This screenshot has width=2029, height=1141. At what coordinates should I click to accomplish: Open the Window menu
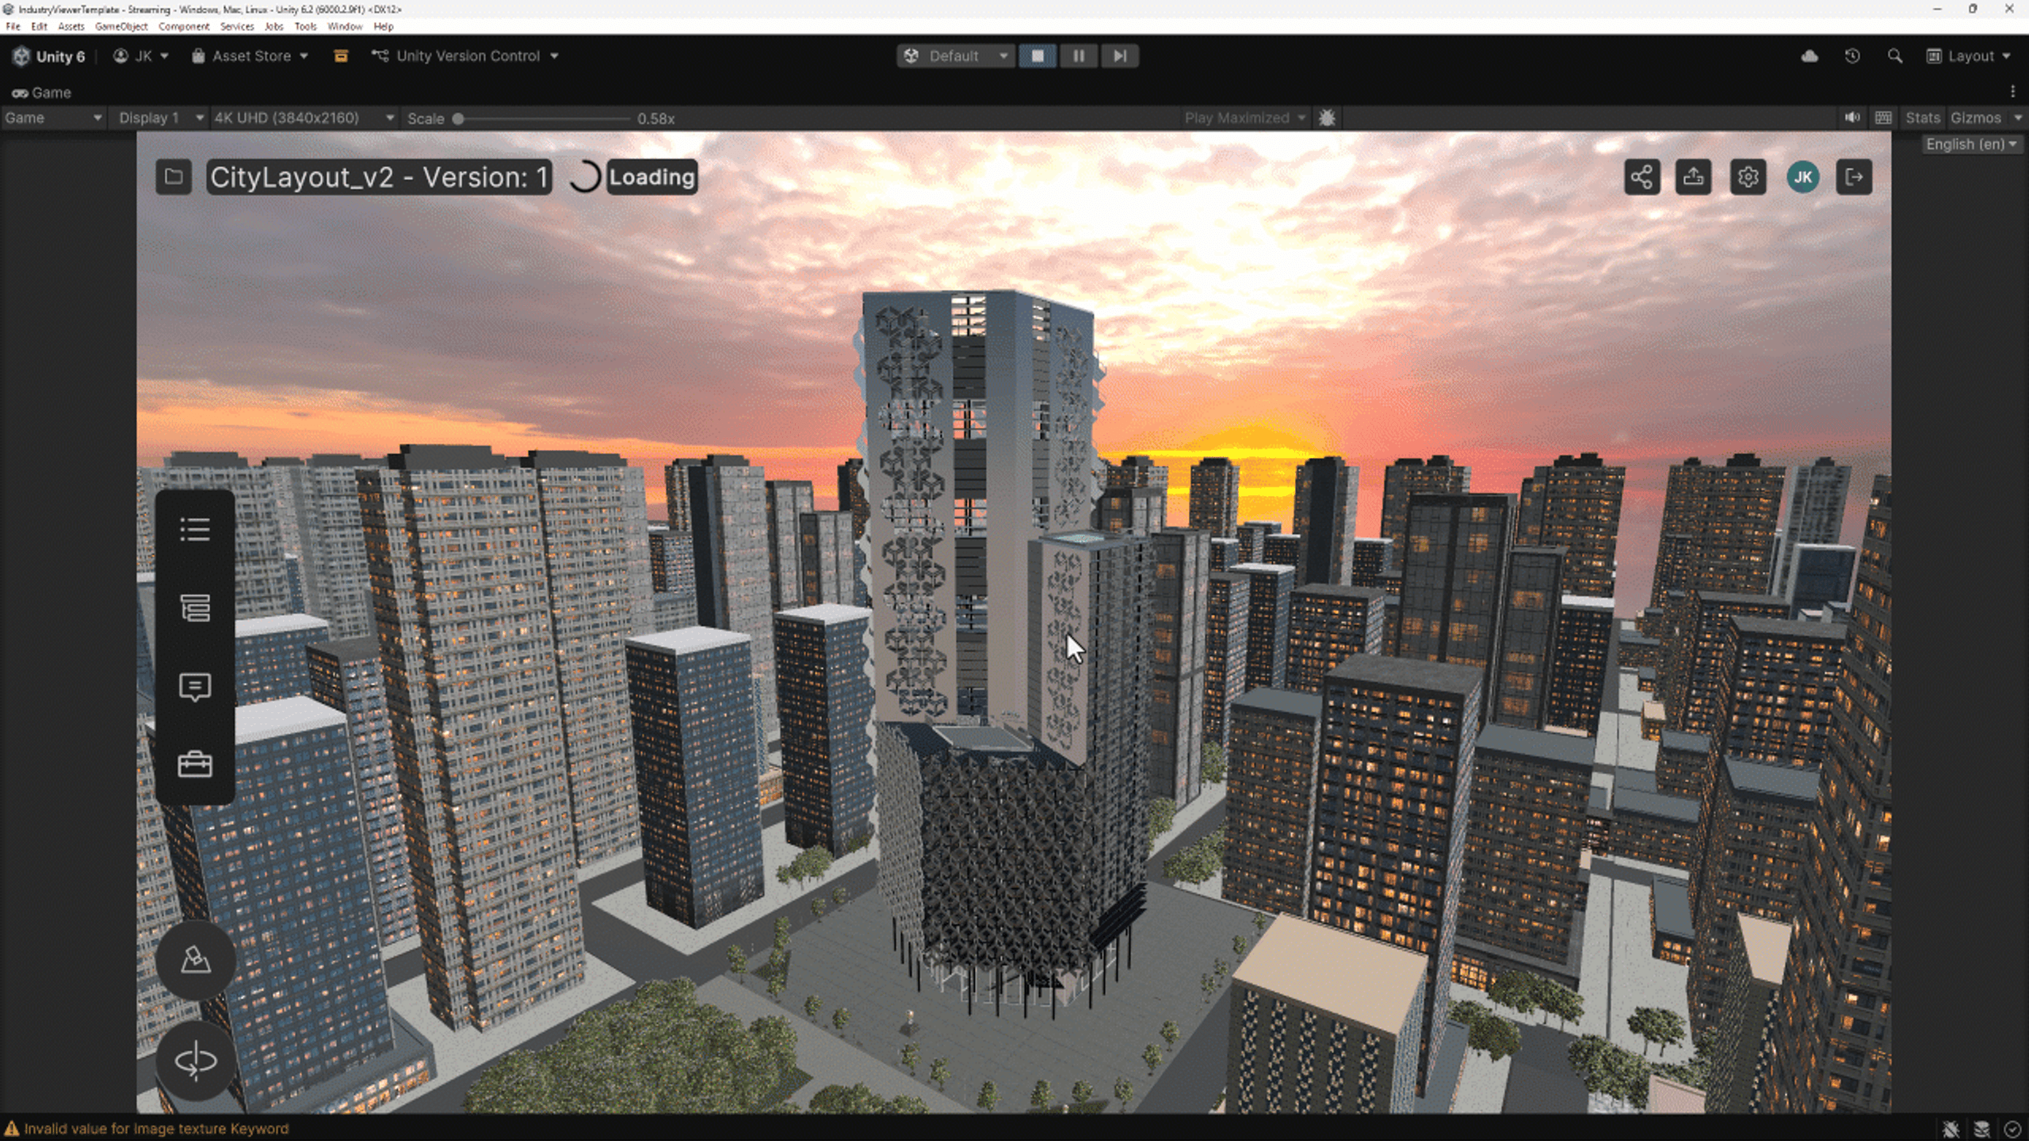(x=345, y=26)
